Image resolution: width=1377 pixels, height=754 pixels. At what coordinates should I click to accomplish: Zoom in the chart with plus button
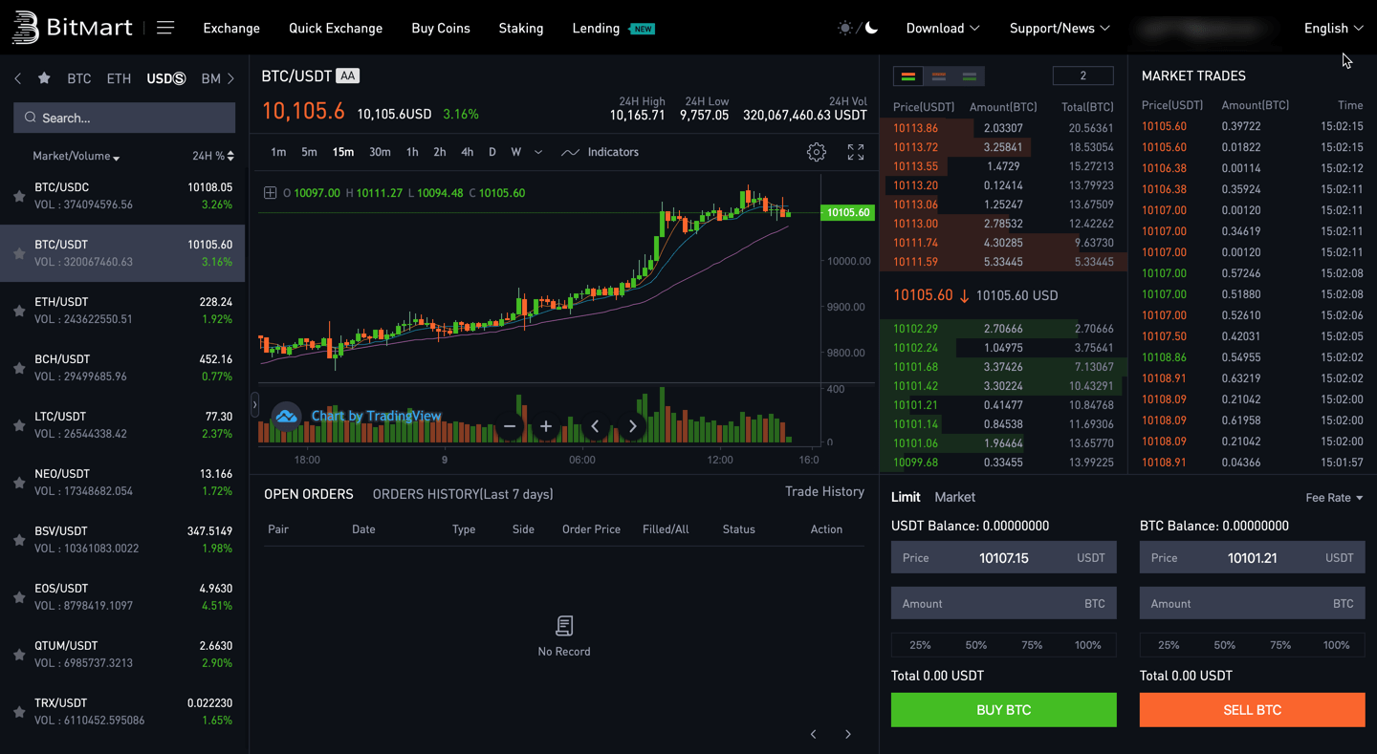coord(546,426)
